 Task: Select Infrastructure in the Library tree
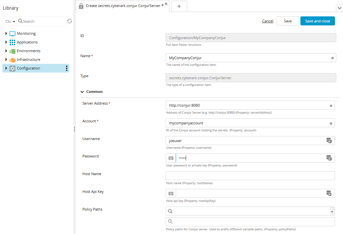click(x=28, y=60)
